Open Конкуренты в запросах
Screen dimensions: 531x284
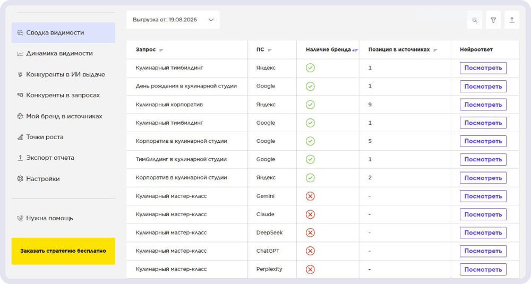pos(63,95)
